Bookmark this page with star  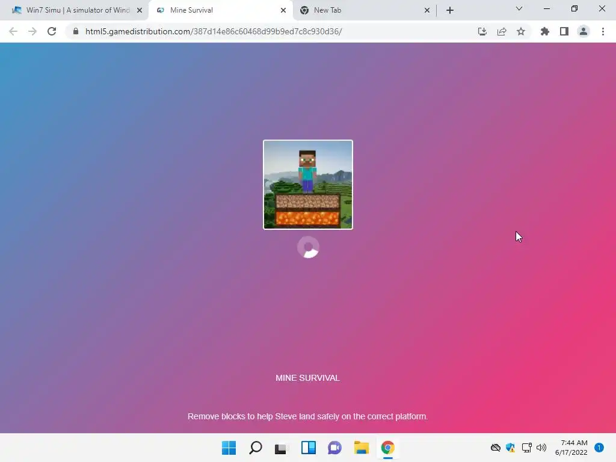tap(521, 31)
